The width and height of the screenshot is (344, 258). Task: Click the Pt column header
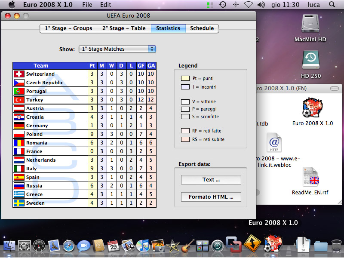(x=92, y=66)
